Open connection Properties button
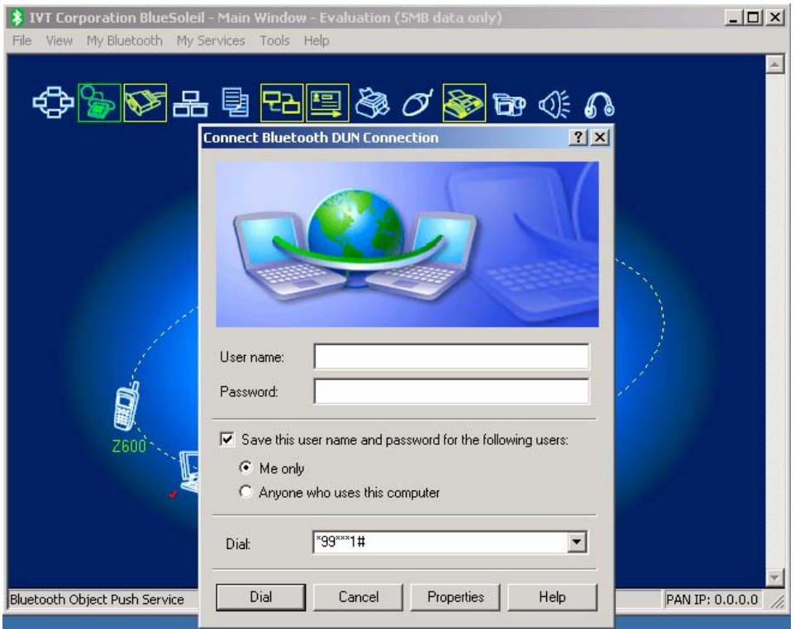 click(455, 597)
